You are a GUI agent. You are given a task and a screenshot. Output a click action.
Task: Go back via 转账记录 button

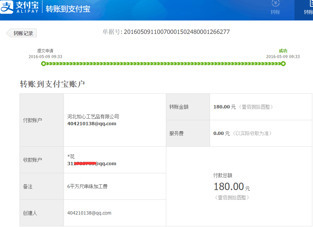tap(22, 33)
